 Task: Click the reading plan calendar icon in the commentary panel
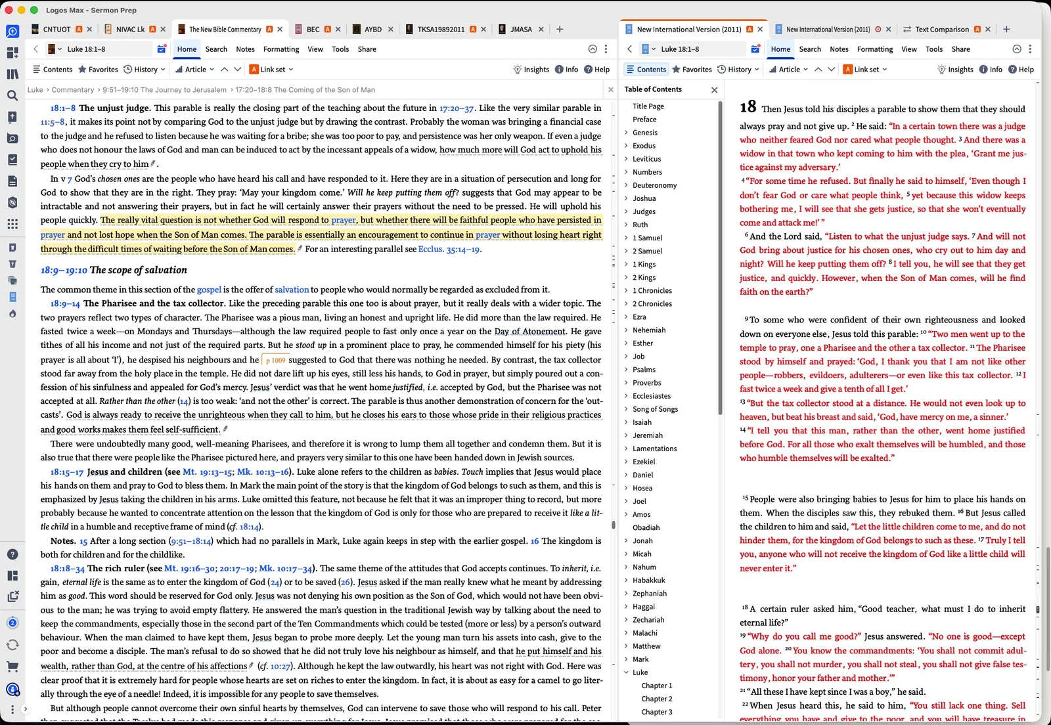point(162,49)
